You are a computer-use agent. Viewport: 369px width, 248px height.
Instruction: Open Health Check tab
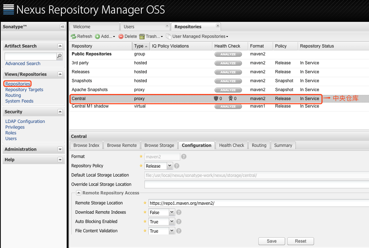[x=232, y=145]
